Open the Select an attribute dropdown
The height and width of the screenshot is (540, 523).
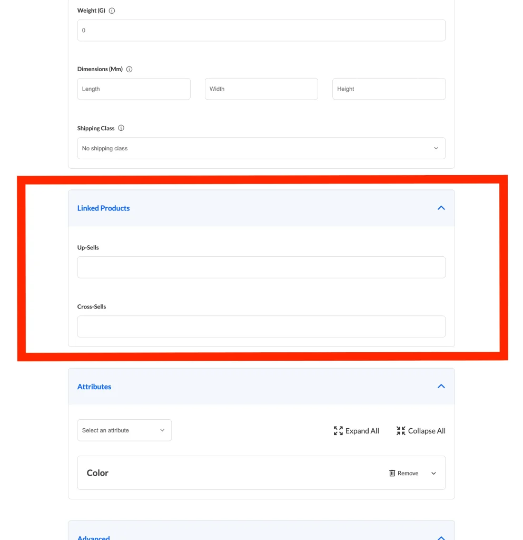click(124, 430)
